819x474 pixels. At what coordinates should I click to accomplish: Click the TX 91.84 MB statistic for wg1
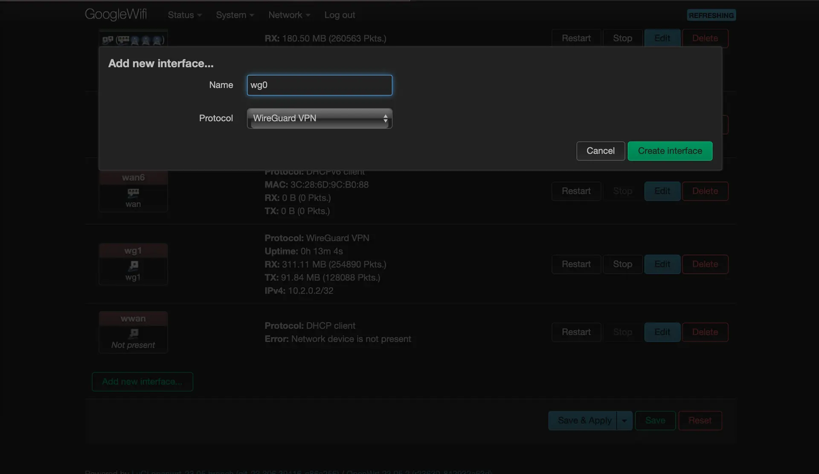pos(322,278)
